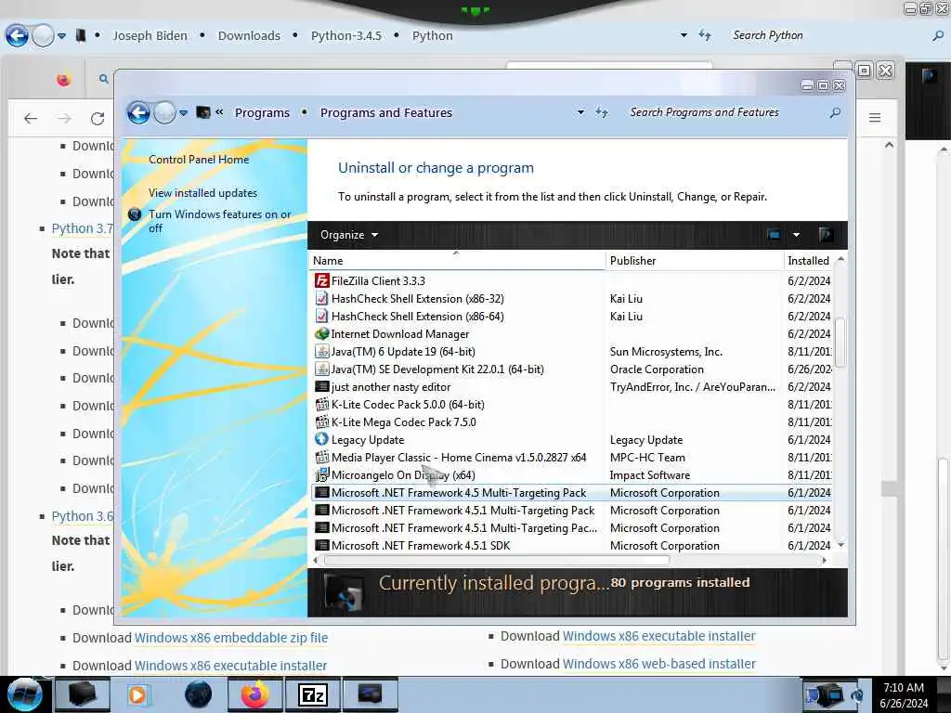Screen dimensions: 951x713
Task: Open the Organize dropdown menu
Action: pos(349,235)
